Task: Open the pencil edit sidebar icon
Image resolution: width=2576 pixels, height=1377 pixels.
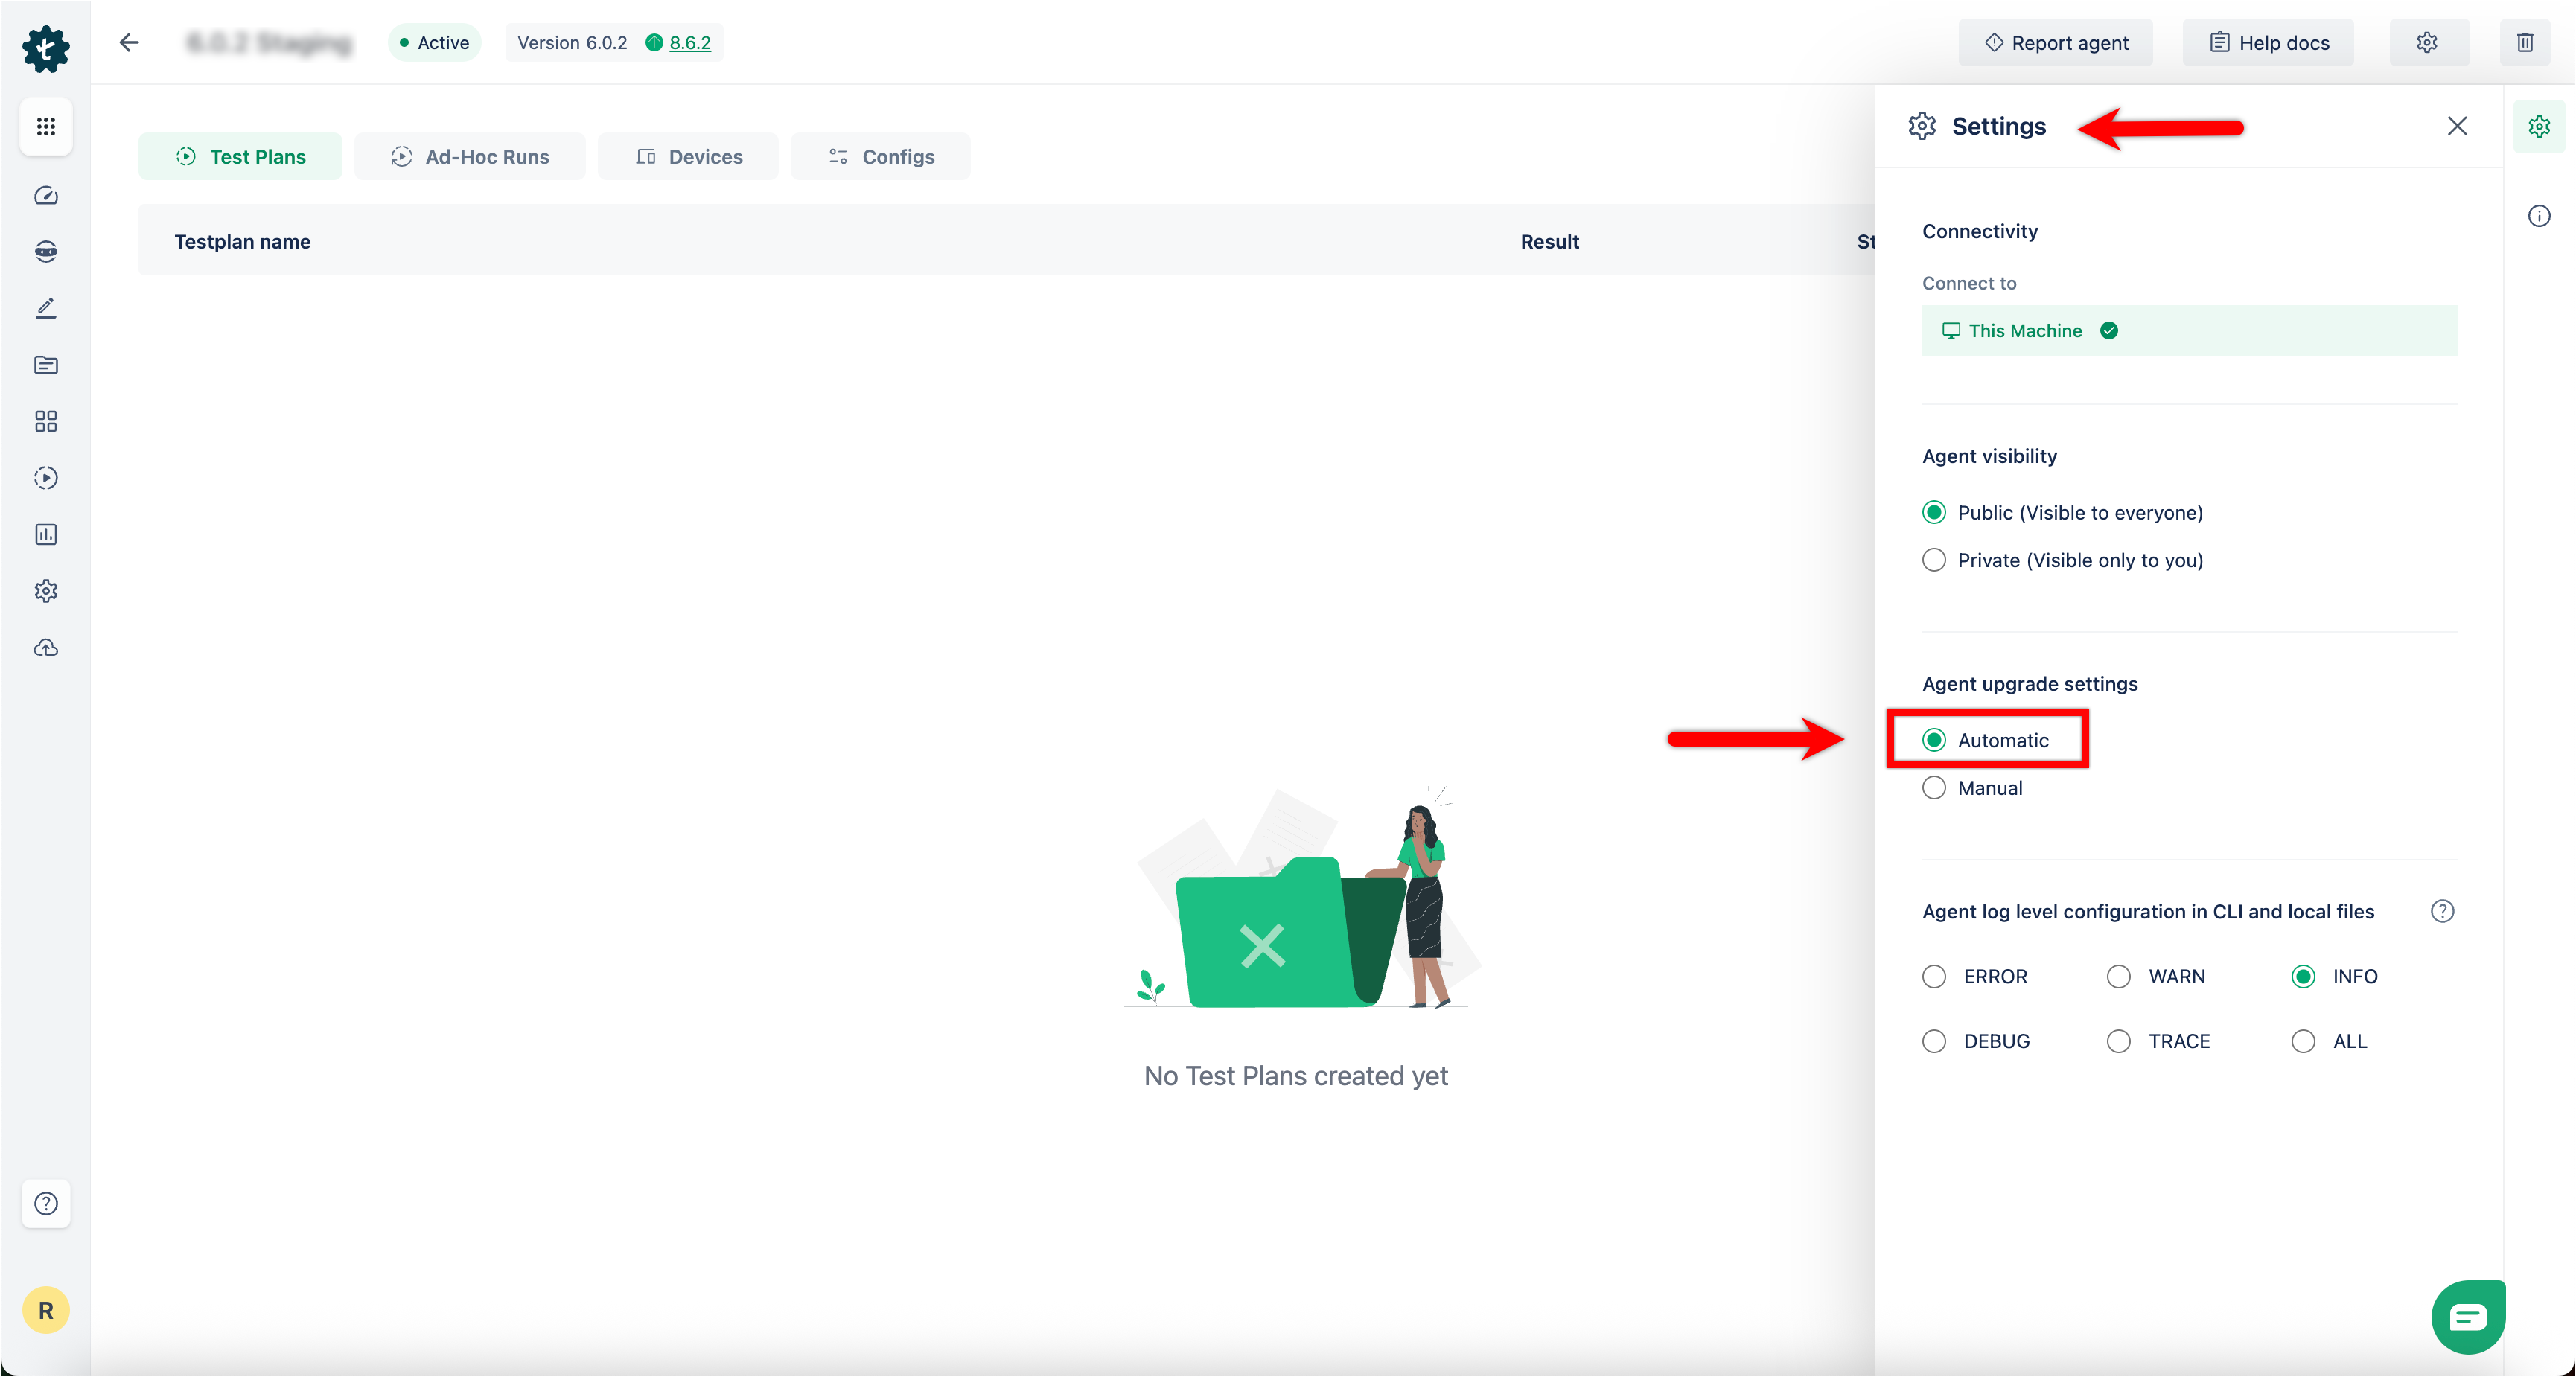Action: (46, 308)
